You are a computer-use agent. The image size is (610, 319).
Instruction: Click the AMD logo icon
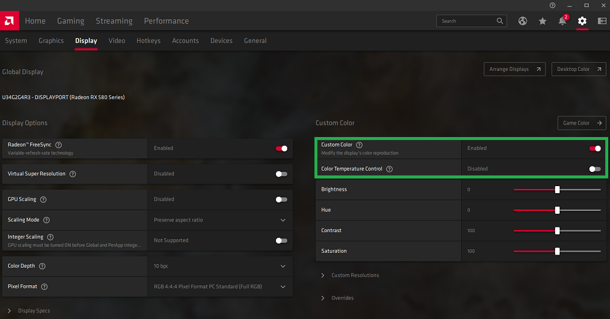9,21
